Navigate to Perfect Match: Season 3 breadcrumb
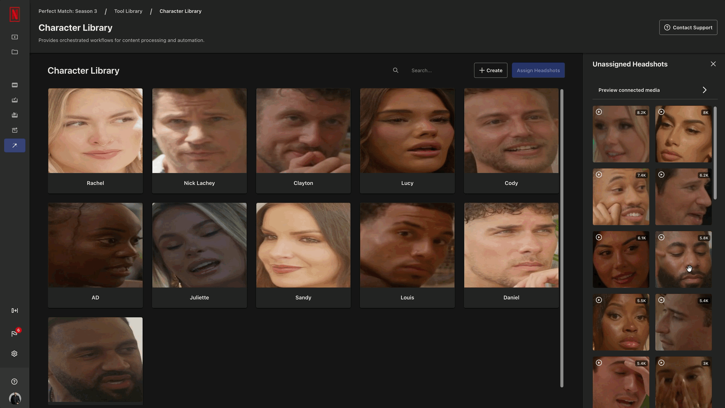Screen dimensions: 725x408 [68, 11]
